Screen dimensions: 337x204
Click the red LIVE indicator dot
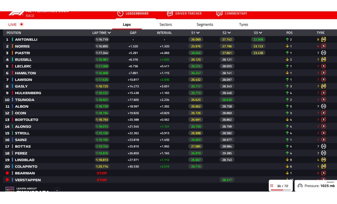[22, 24]
